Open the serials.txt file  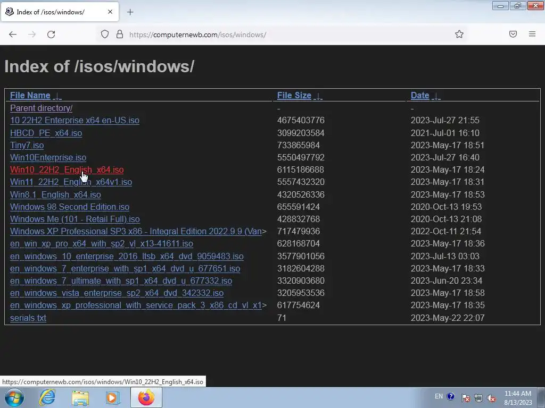tap(28, 318)
